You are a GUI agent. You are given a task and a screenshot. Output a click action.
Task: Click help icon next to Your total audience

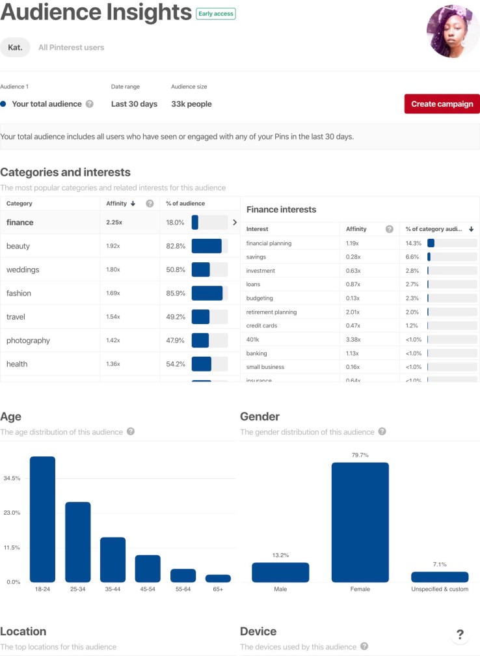click(89, 104)
